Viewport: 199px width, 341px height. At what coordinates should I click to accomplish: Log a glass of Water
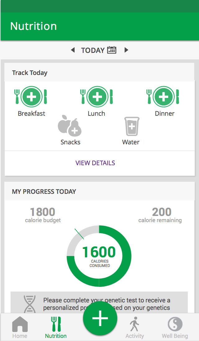coord(132,126)
